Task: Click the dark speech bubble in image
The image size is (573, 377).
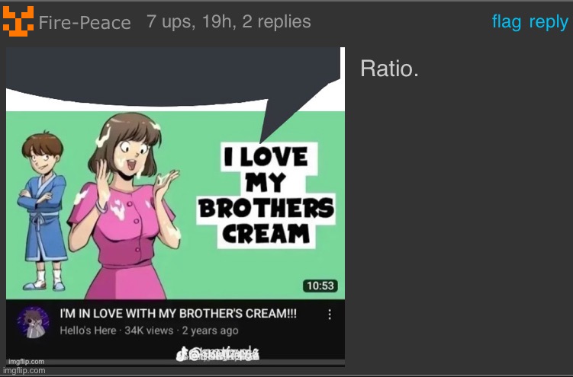Action: coord(175,80)
